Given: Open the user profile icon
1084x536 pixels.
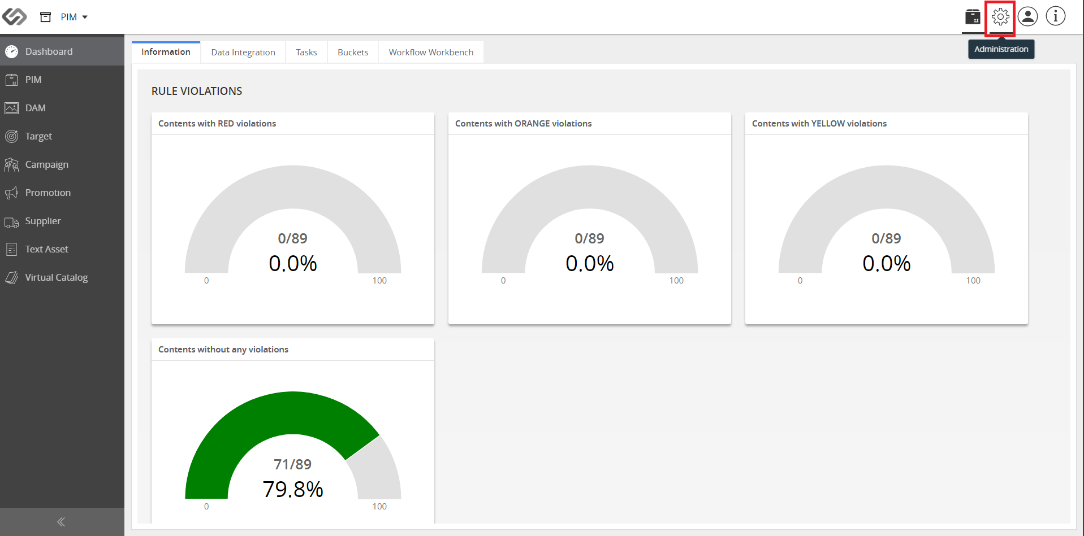Looking at the screenshot, I should click(x=1028, y=17).
